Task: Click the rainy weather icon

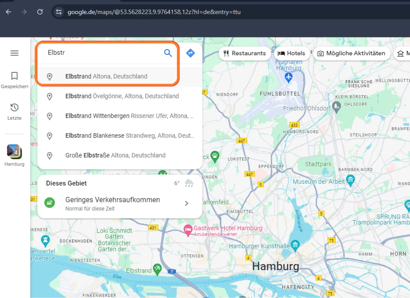Action: point(189,183)
